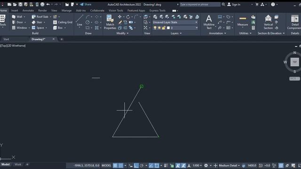
Task: Toggle layer 0 on/off lightbulb
Action: coord(155,28)
